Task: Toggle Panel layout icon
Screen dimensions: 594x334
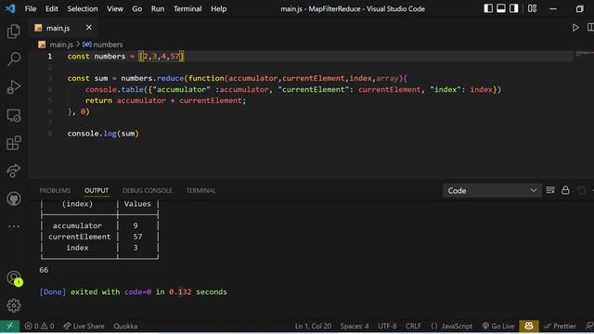Action: pos(501,8)
